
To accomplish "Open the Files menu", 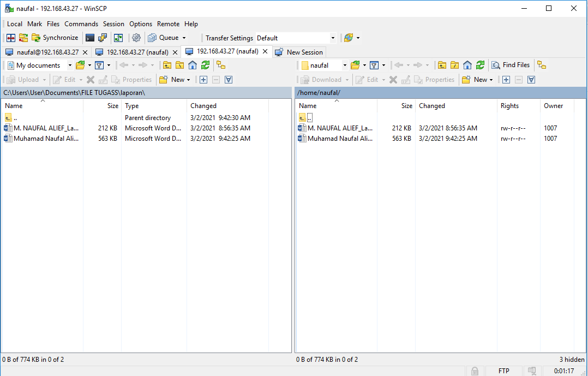I will 53,24.
